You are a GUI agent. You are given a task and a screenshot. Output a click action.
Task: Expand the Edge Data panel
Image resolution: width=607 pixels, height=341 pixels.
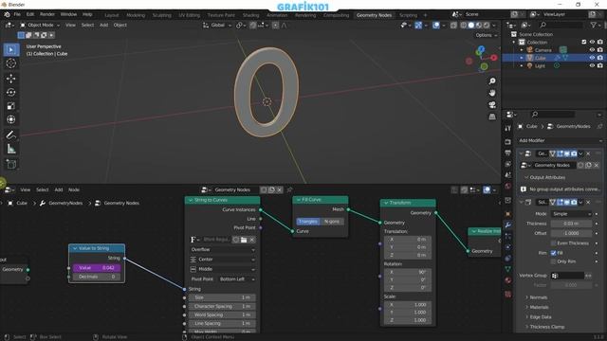540,317
